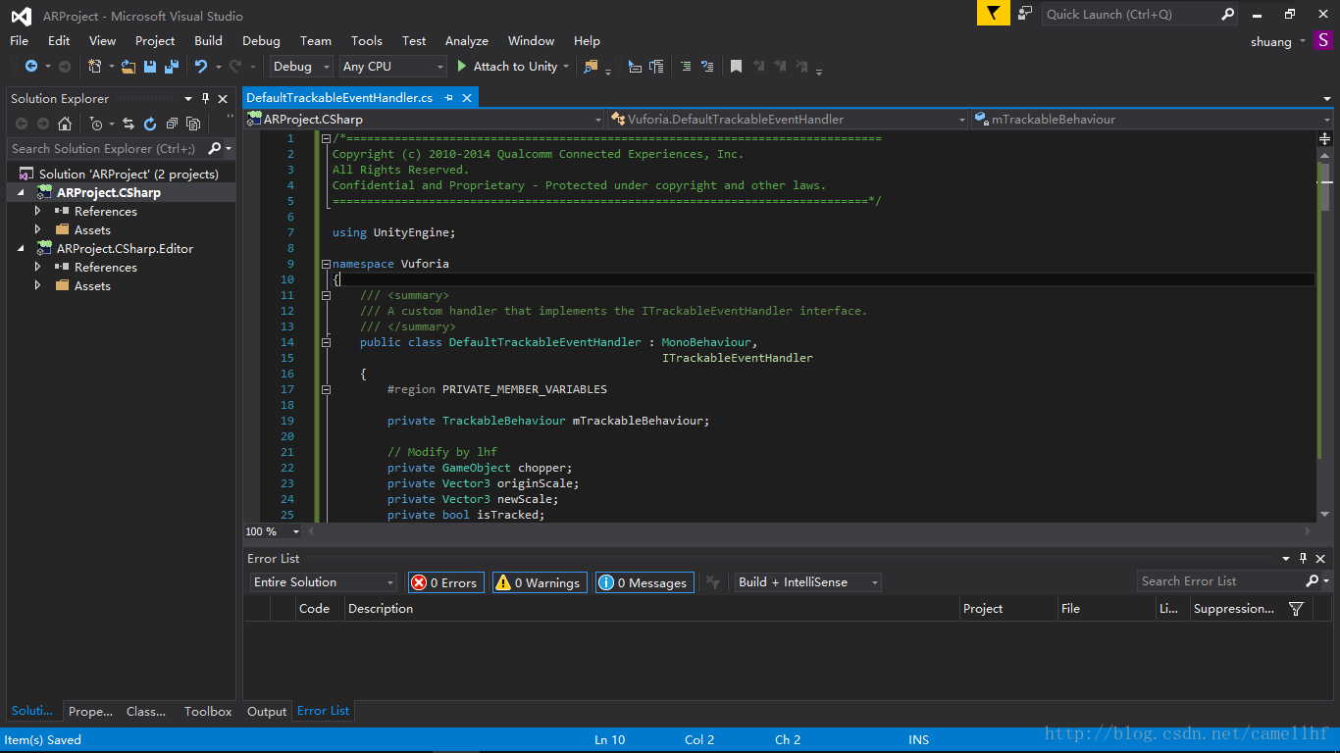Switch to the Toolbox tab
Image resolution: width=1340 pixels, height=753 pixels.
point(208,712)
